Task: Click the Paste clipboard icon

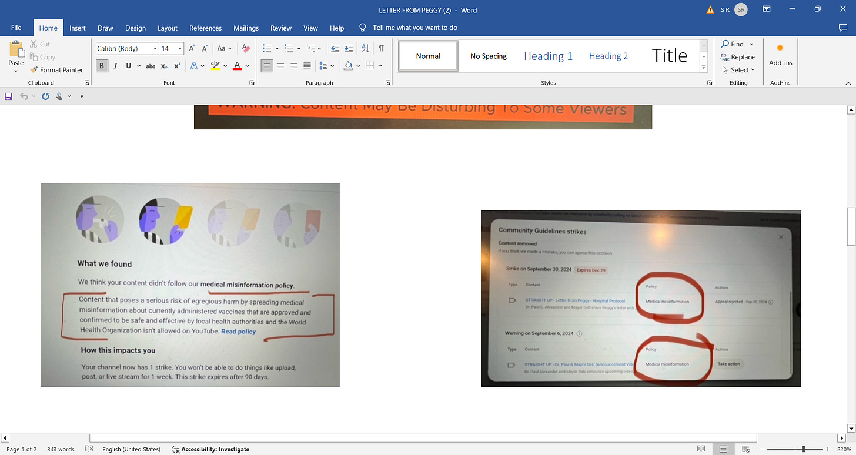Action: (16, 49)
